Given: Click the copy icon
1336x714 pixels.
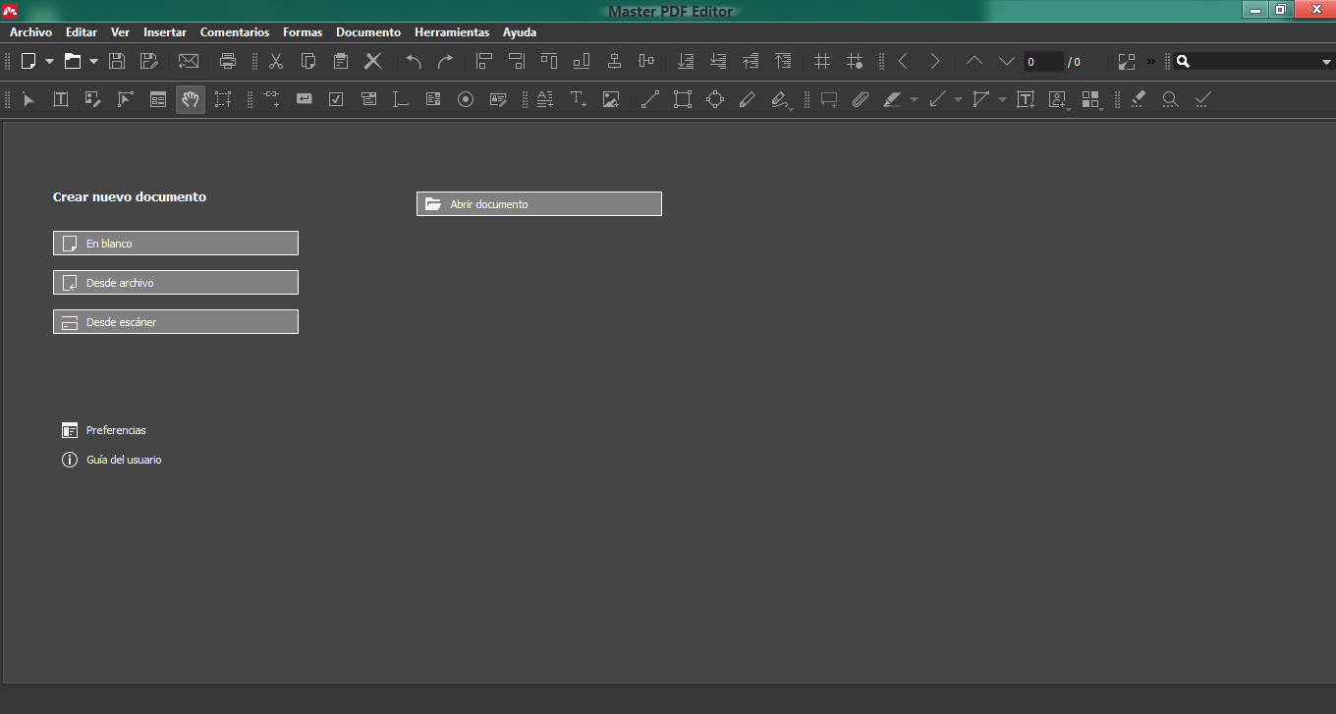Looking at the screenshot, I should tap(308, 61).
